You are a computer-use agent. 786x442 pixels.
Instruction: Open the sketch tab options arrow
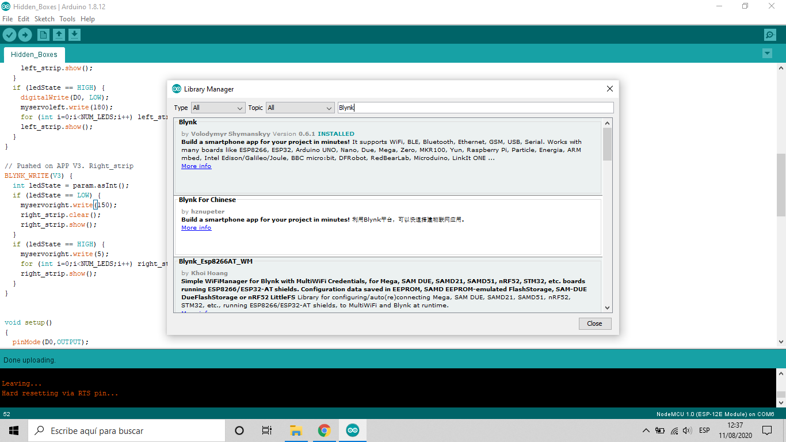point(767,54)
